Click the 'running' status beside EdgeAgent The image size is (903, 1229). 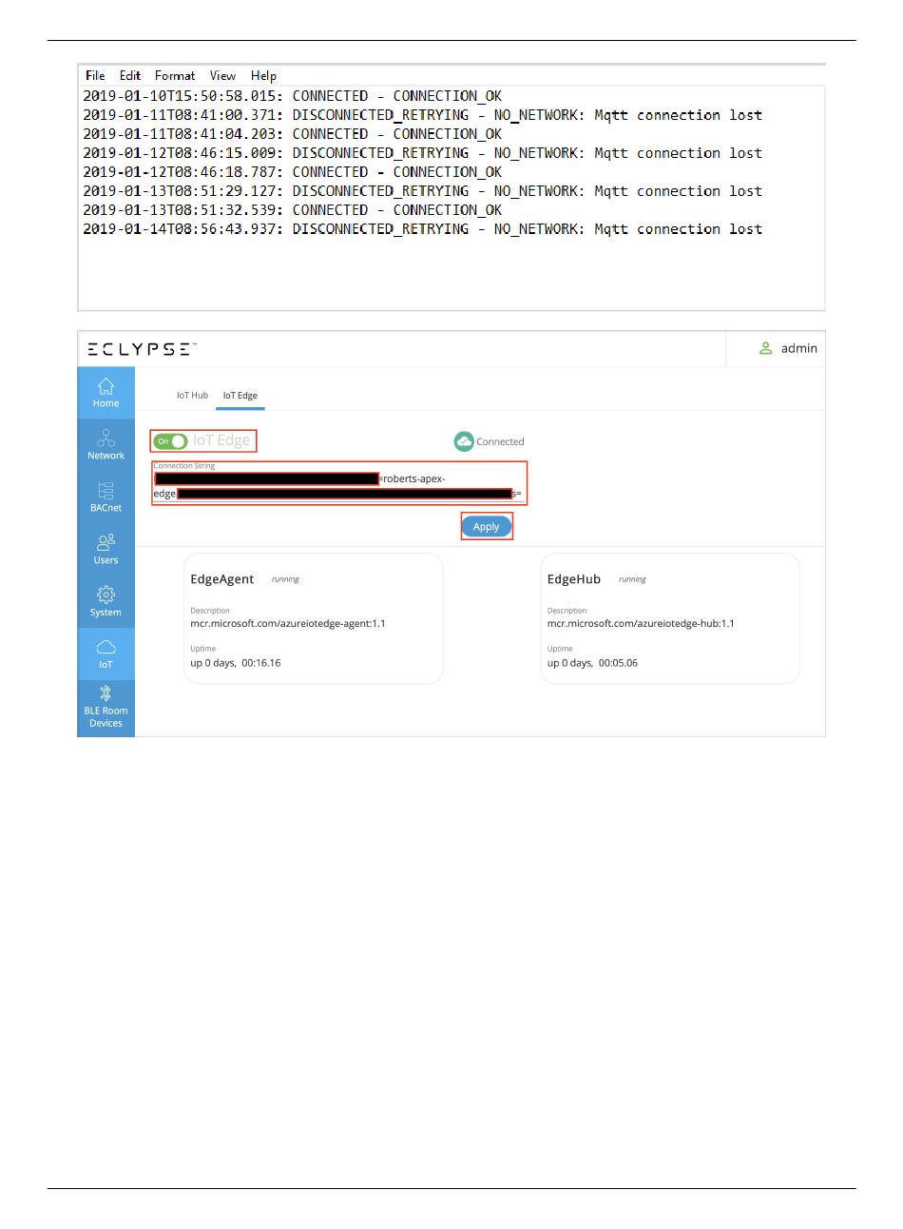pos(285,579)
